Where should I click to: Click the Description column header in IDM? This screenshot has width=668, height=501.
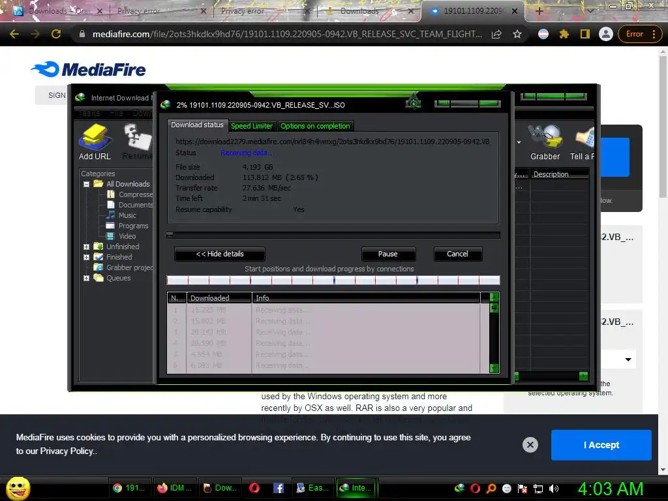(559, 174)
